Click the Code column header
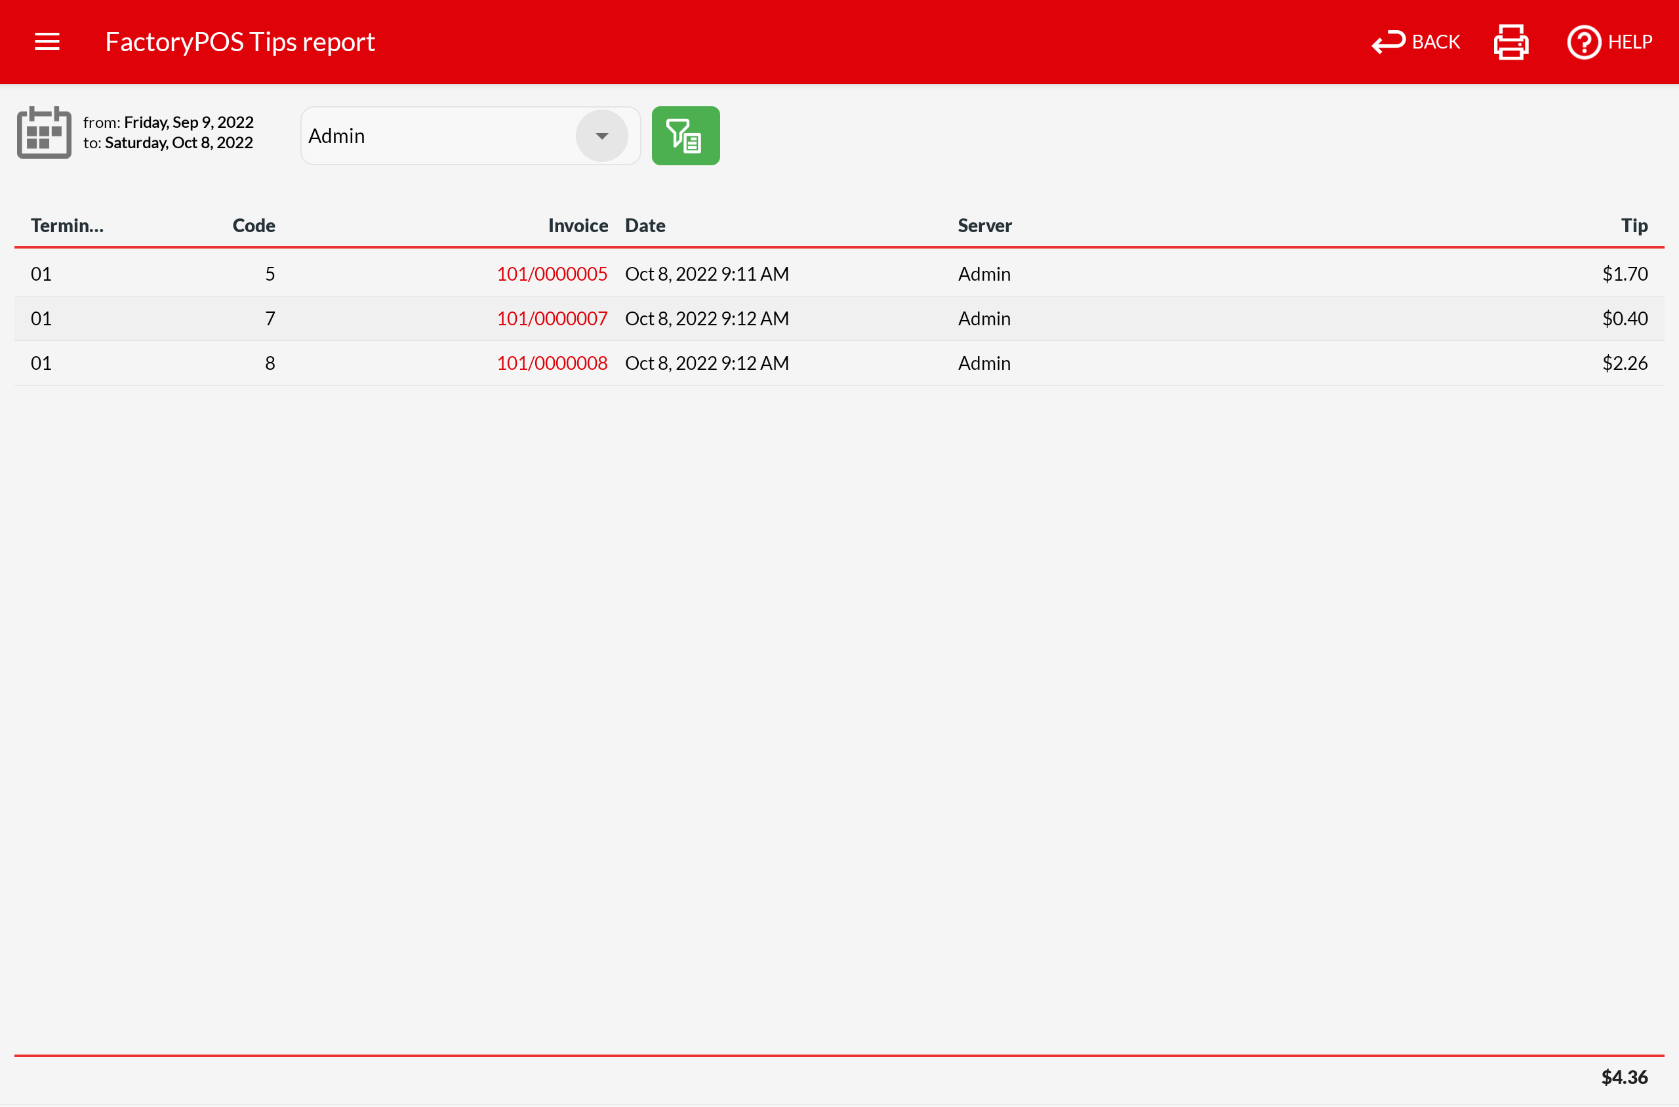 [253, 225]
